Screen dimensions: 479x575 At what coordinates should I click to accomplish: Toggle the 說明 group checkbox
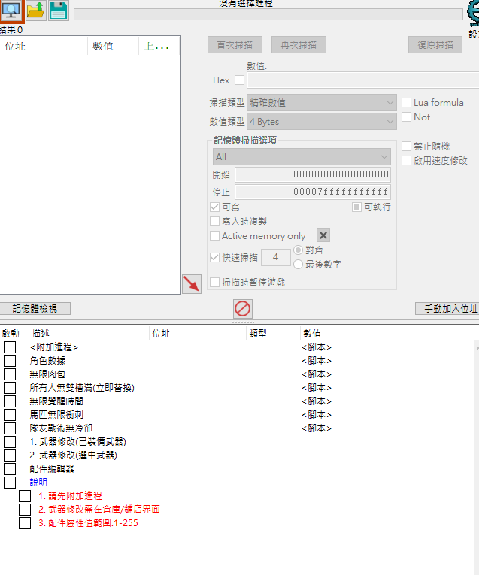(x=10, y=483)
